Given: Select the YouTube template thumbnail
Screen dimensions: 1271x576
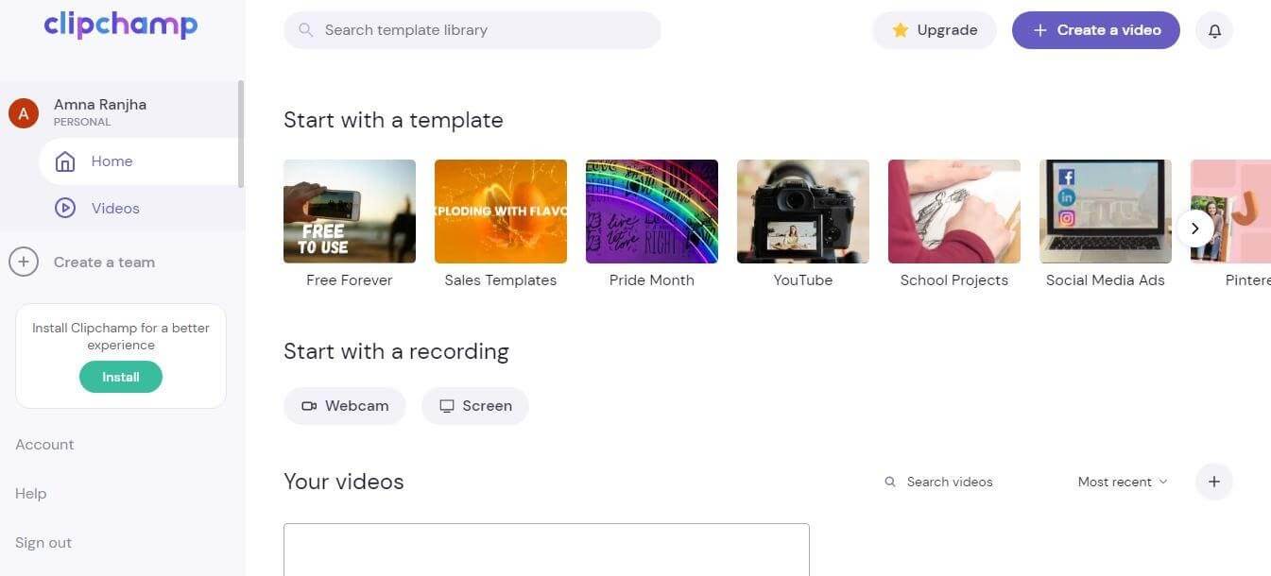Looking at the screenshot, I should [803, 212].
